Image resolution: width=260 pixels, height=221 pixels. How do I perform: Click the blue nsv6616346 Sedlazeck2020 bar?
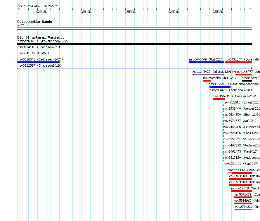(38, 62)
